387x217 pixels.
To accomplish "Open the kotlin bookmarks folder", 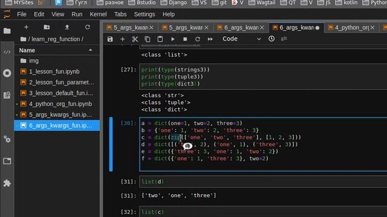I will 346,2.
